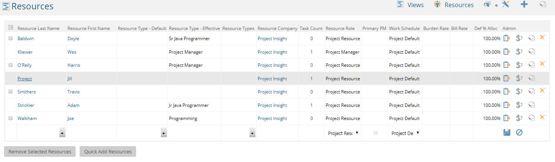555x162 pixels.
Task: Open the wrench and screwdriver tools icon
Action: [505, 4]
